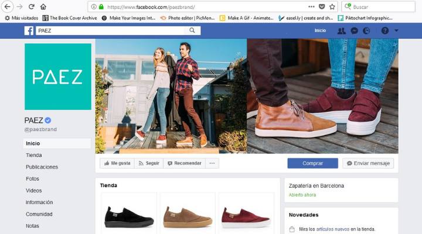Open the browser home page icon
422x234 pixels.
click(x=43, y=6)
